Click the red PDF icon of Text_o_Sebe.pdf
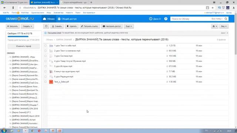The image size is (237, 133). 51,82
